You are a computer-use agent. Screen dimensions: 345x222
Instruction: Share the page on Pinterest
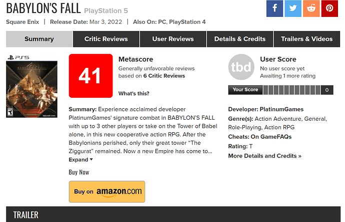click(x=330, y=9)
